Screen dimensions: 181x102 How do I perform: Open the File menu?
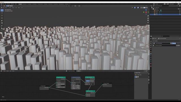tap(3, 4)
